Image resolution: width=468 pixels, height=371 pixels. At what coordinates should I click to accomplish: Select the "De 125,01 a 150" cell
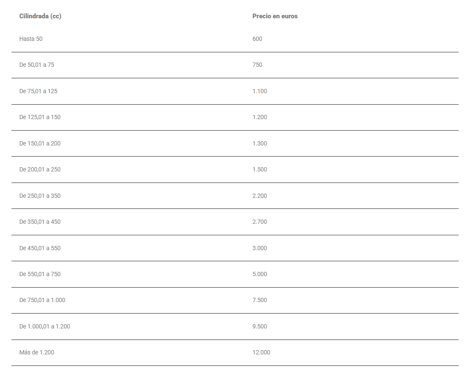[x=40, y=117]
